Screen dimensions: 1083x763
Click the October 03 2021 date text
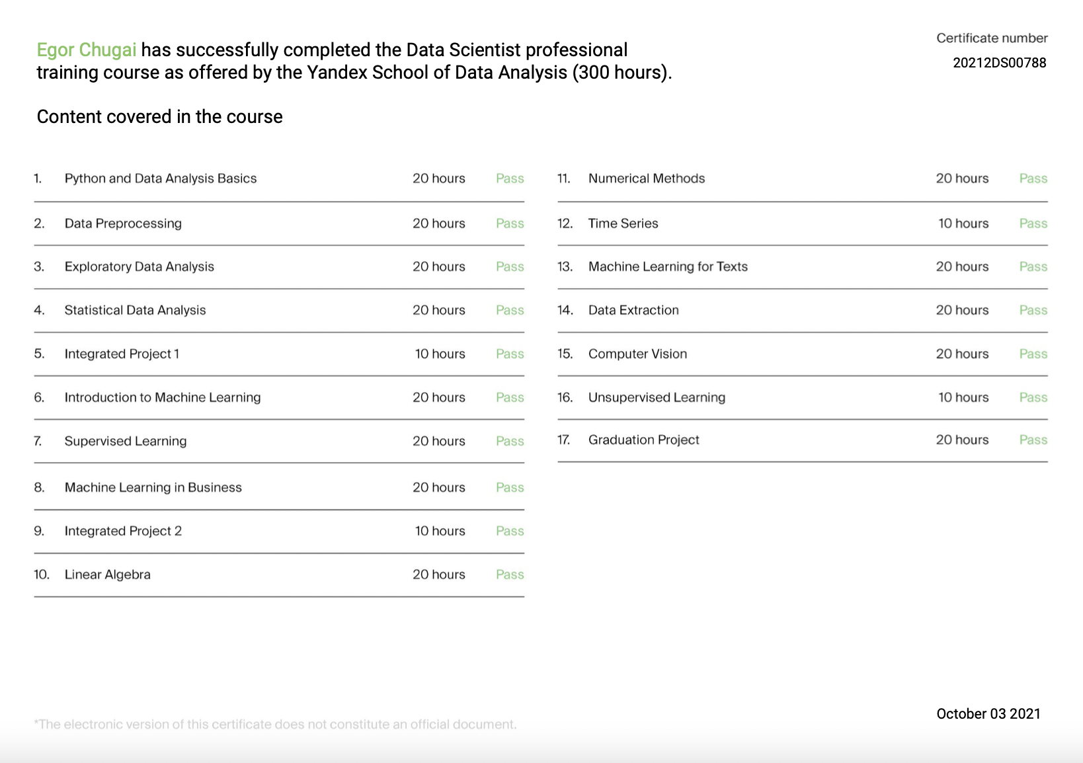click(x=988, y=714)
